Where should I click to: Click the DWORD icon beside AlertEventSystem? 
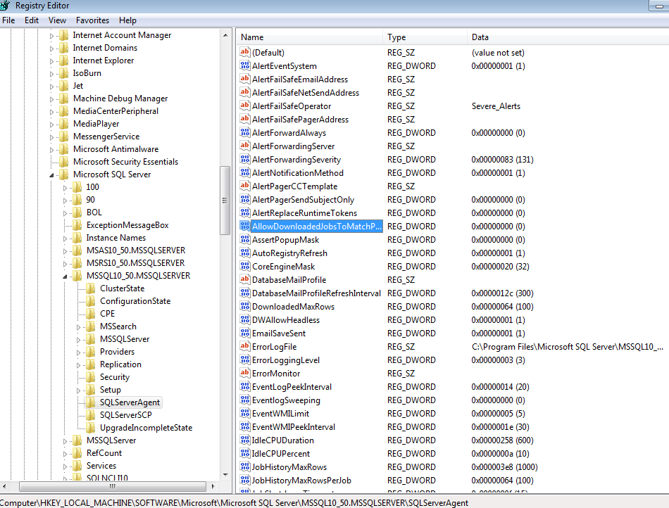pyautogui.click(x=245, y=65)
